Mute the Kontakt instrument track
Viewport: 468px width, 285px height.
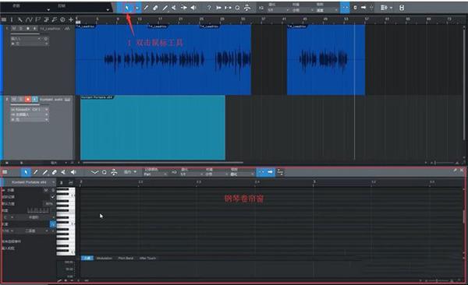pos(14,99)
